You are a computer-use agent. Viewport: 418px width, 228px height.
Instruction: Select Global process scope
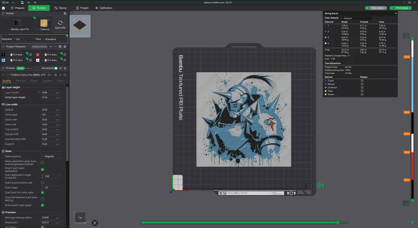20,68
